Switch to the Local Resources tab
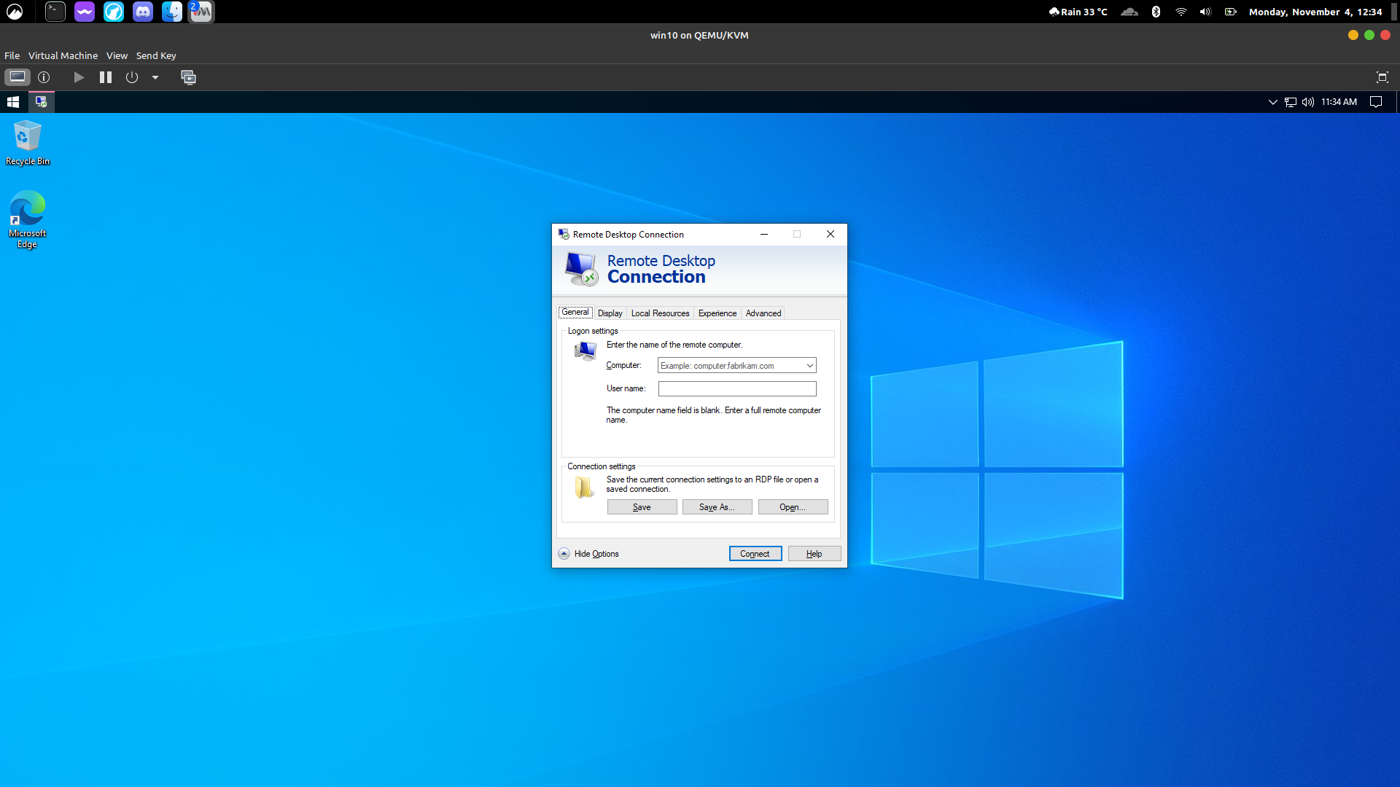Viewport: 1400px width, 787px height. coord(660,313)
